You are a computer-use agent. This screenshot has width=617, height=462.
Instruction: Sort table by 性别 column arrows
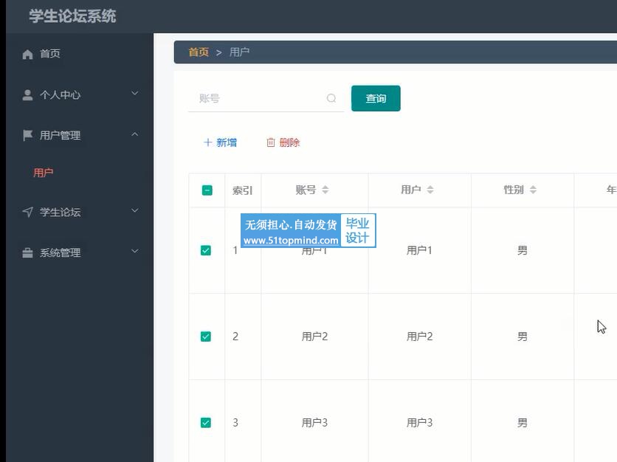[x=533, y=190]
